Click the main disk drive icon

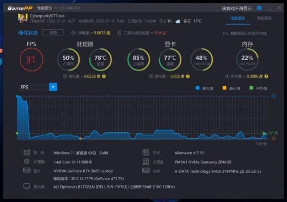146,162
